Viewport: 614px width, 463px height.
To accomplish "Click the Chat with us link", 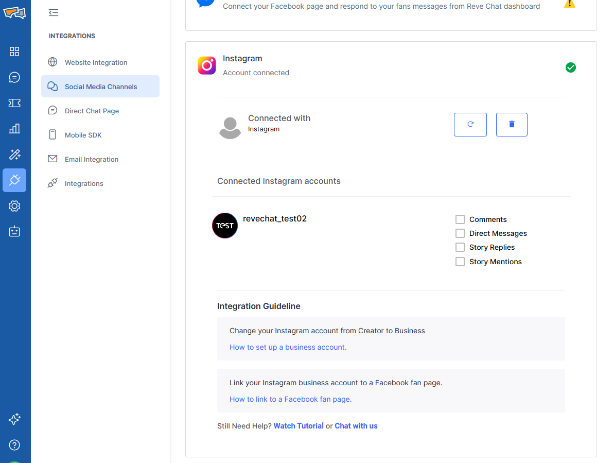I will (x=356, y=426).
